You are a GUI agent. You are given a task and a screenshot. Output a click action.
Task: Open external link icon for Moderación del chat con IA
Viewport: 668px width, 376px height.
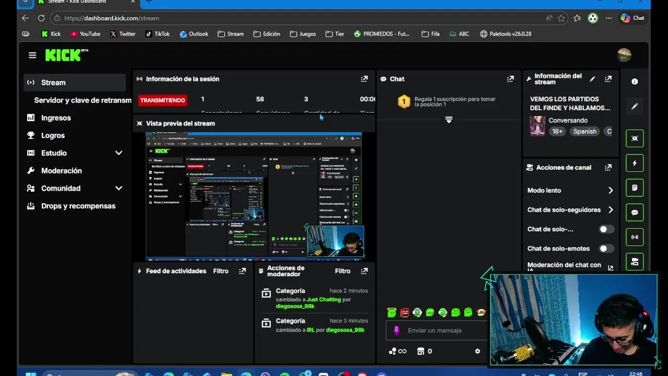tap(611, 268)
